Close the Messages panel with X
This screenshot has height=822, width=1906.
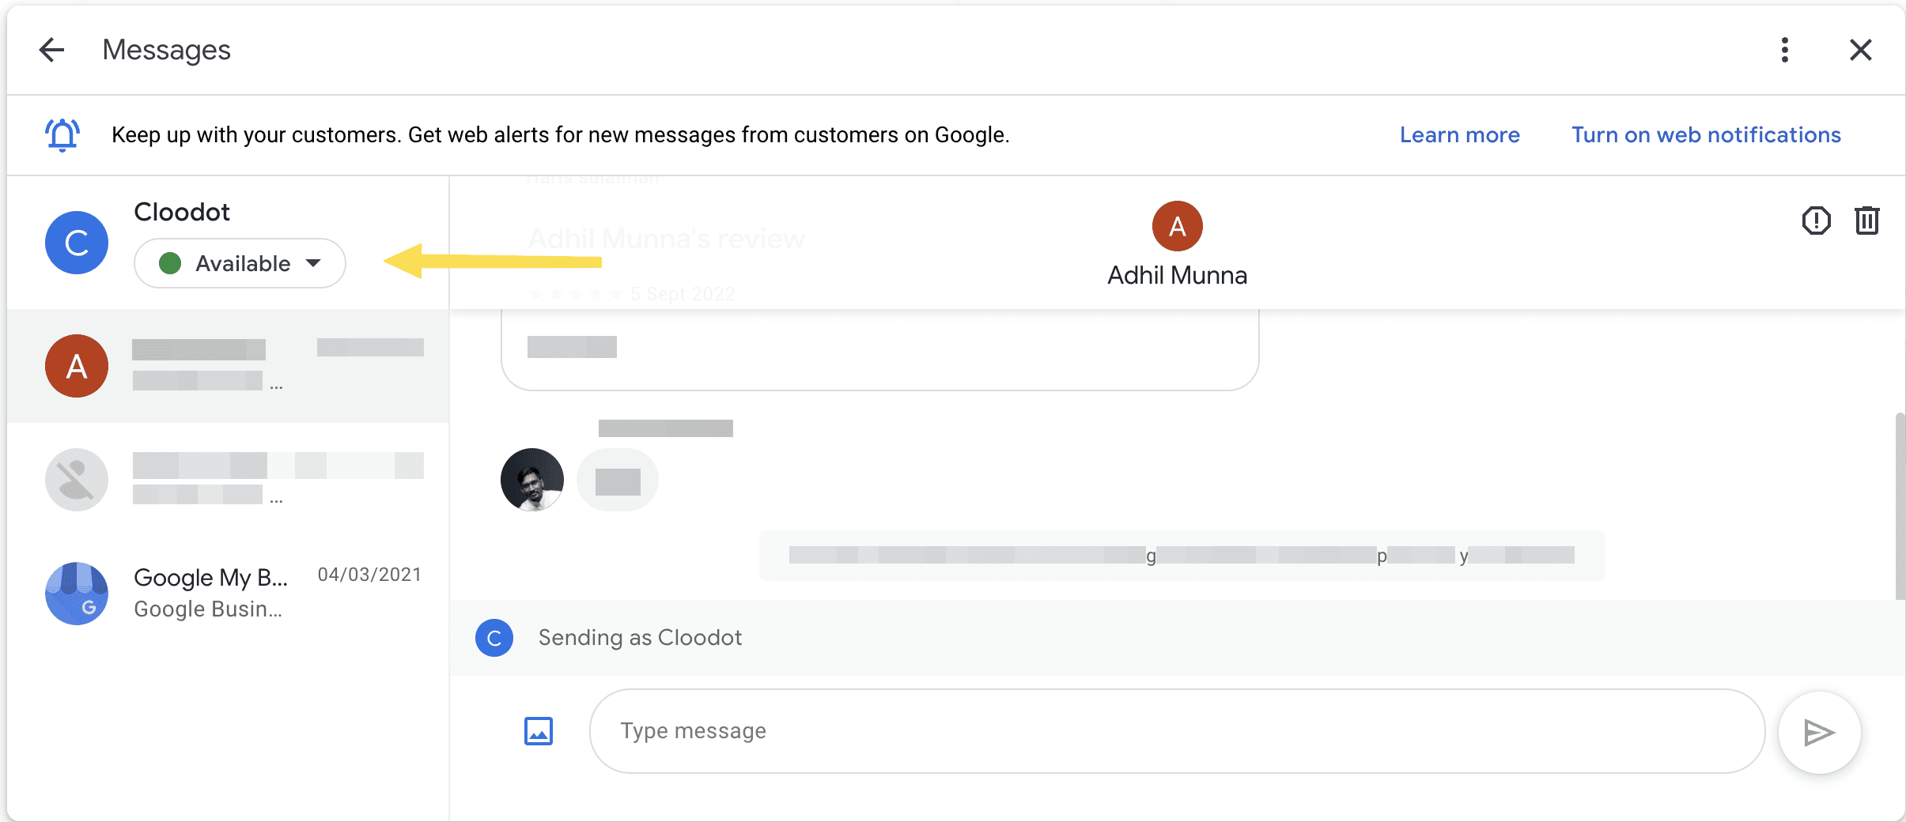(x=1860, y=50)
